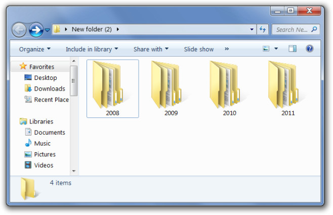Click the magnifying glass search icon

314,29
